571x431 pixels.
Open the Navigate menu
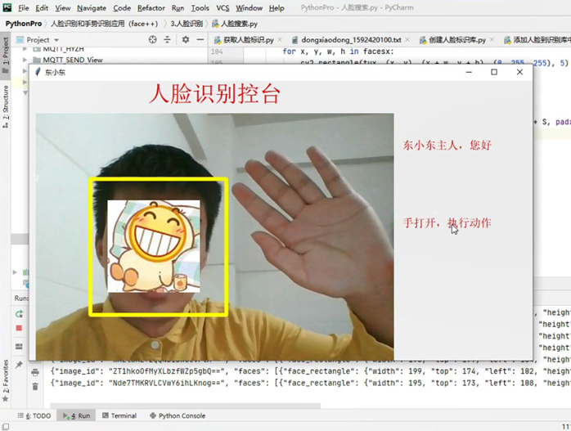tap(92, 7)
